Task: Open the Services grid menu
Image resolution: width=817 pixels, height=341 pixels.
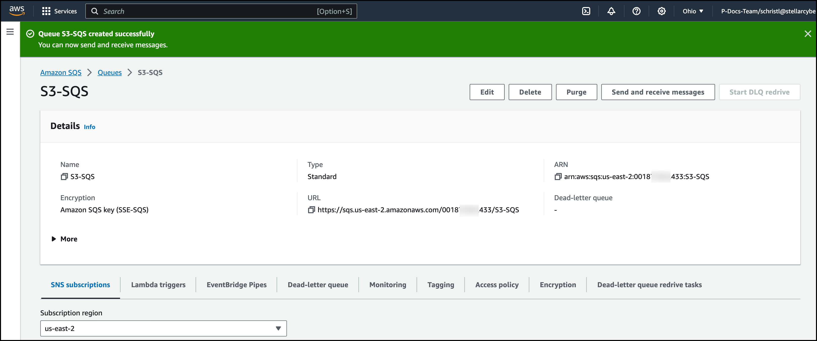Action: [59, 11]
